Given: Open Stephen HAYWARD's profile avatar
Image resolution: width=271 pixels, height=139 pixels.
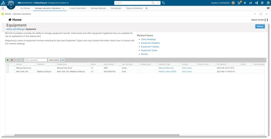Looking at the screenshot, I should [233, 3].
